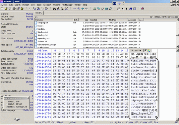Image resolution: width=179 pixels, height=125 pixels.
Task: Open the help book icon
Action: pyautogui.click(x=143, y=9)
